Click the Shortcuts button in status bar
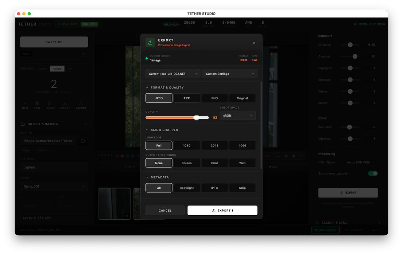The image size is (403, 255). 354,230
